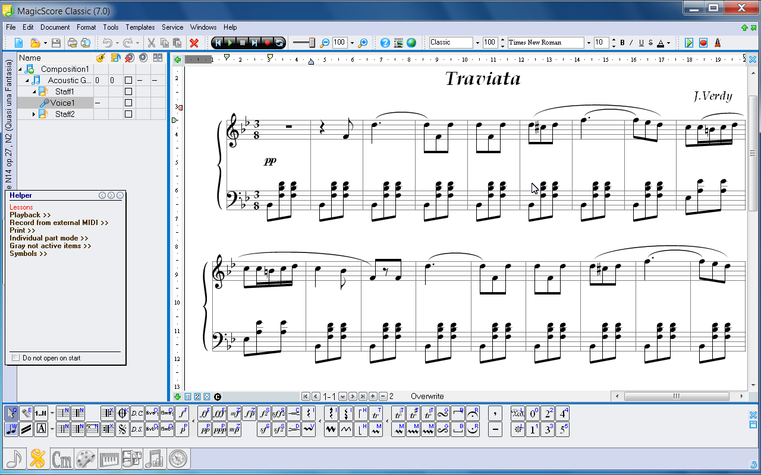The height and width of the screenshot is (475, 761).
Task: Expand the Staff2 tree node
Action: 34,114
